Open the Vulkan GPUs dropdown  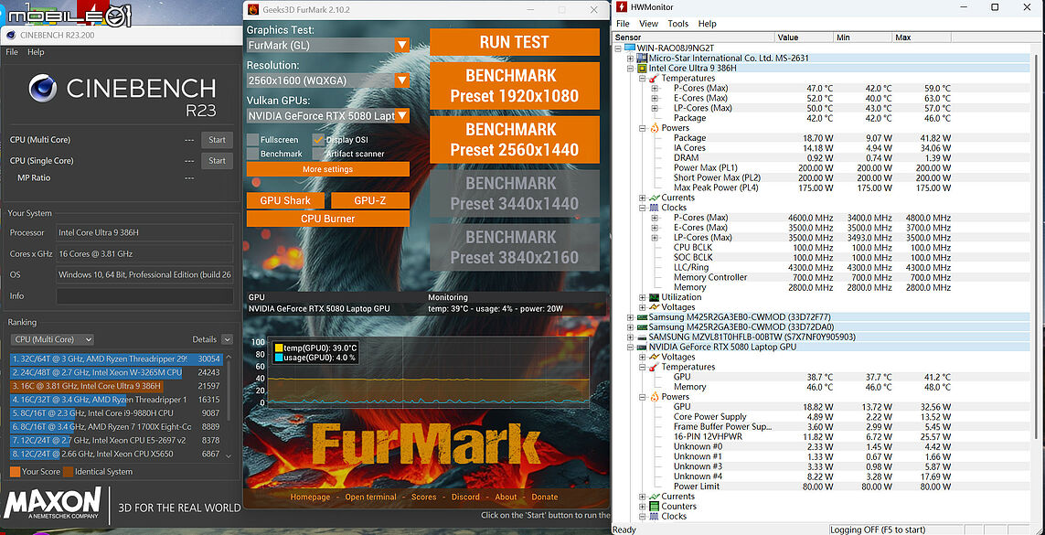328,116
